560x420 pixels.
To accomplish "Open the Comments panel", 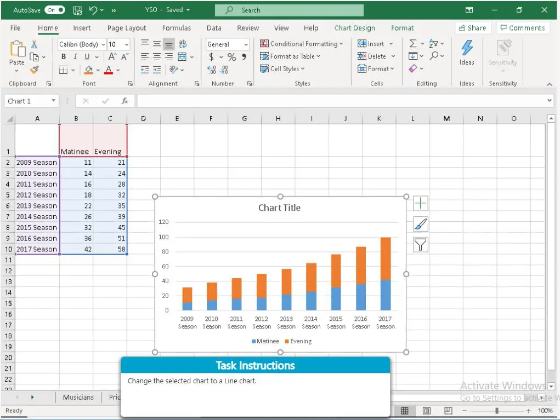I will click(x=522, y=28).
